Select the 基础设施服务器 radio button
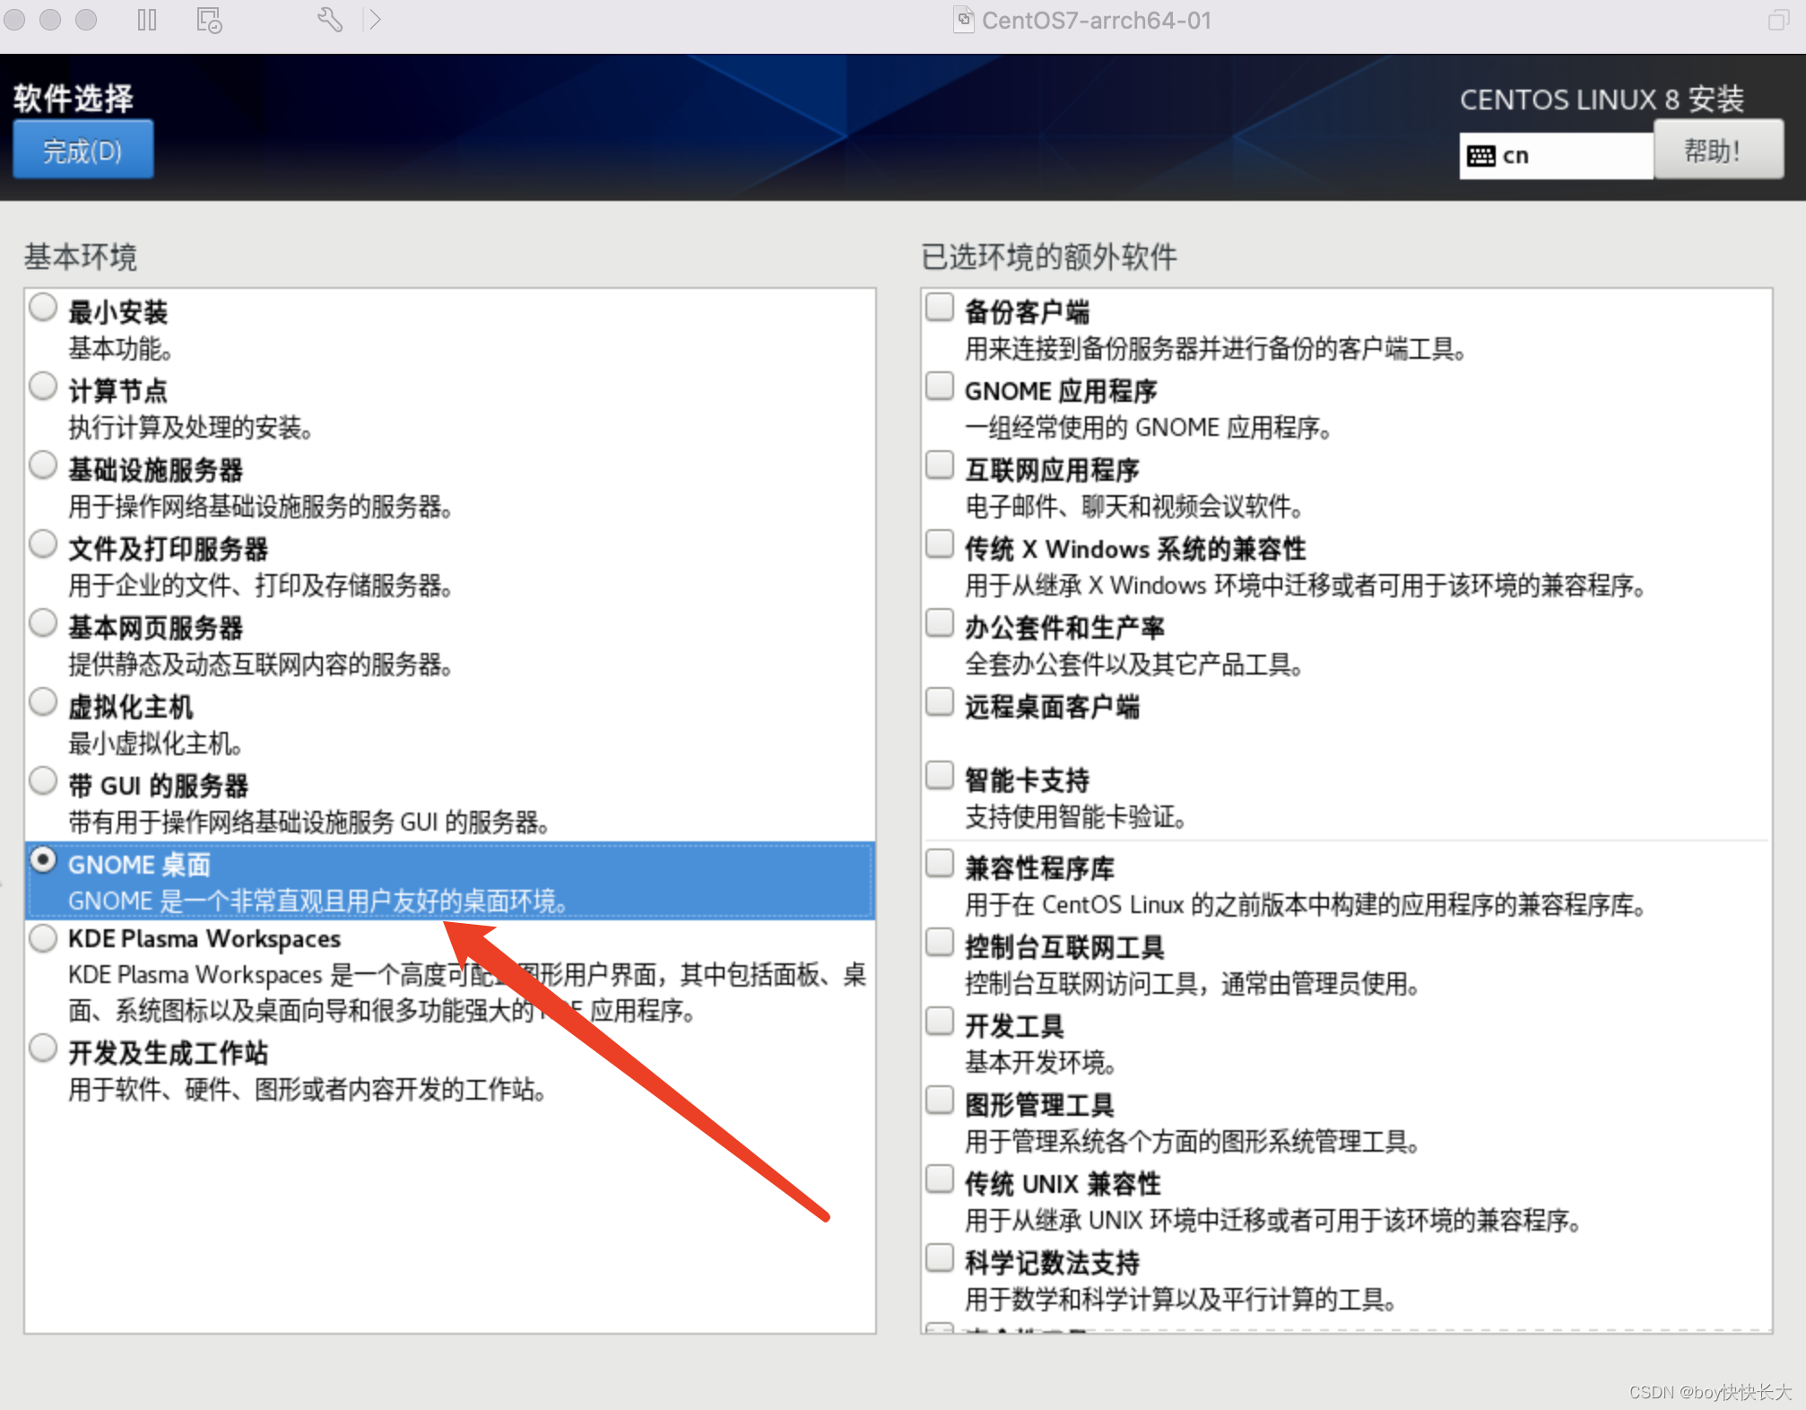The image size is (1806, 1410). click(x=43, y=466)
